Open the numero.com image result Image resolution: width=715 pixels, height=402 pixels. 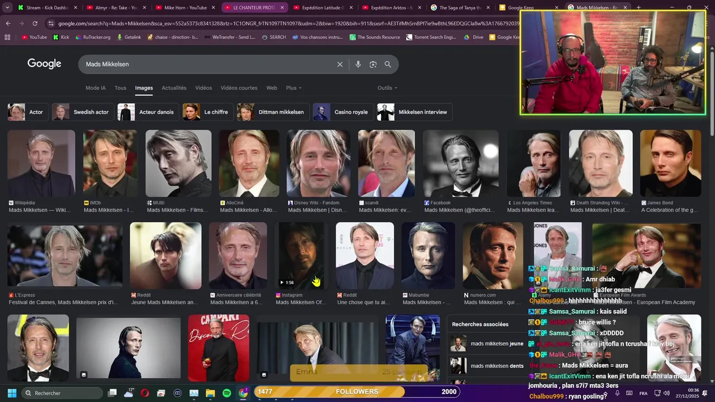[493, 256]
